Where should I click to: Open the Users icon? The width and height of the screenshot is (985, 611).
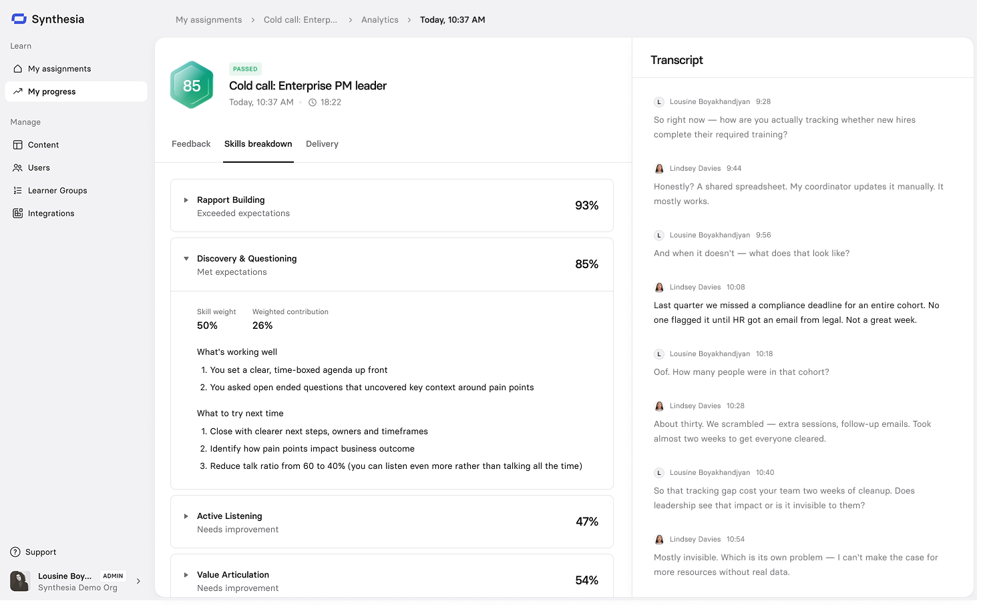[18, 168]
